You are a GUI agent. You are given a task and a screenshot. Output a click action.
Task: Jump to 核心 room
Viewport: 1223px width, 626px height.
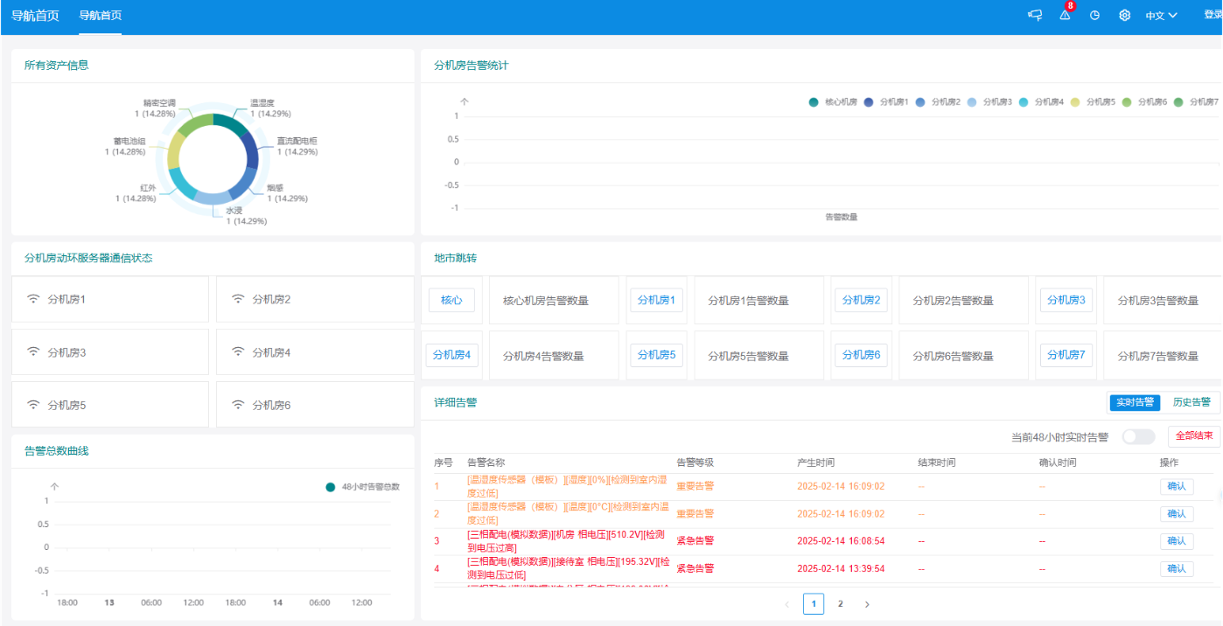coord(451,300)
